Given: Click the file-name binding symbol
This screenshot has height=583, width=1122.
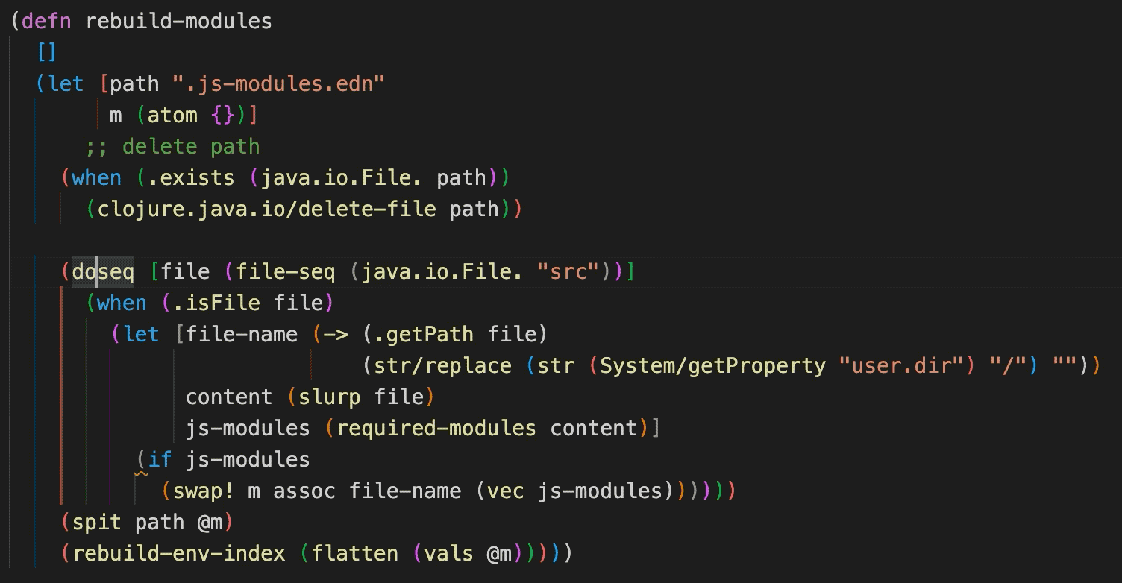Looking at the screenshot, I should pyautogui.click(x=242, y=334).
